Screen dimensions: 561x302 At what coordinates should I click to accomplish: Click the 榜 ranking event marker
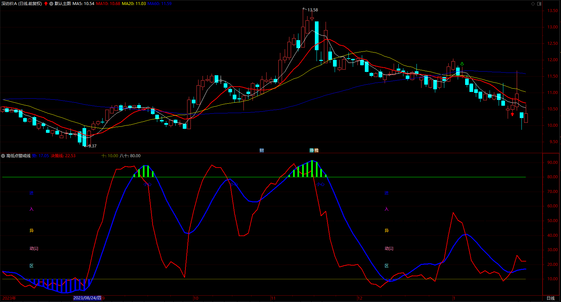pos(316,150)
